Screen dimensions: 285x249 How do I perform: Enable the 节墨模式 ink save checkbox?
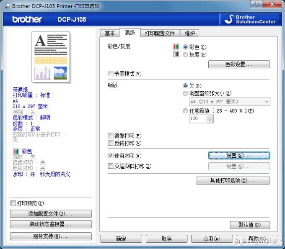[x=111, y=74]
